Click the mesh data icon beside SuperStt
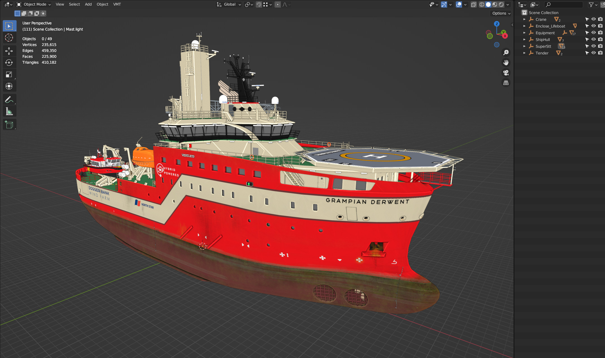Viewport: 605px width, 358px height. point(561,46)
